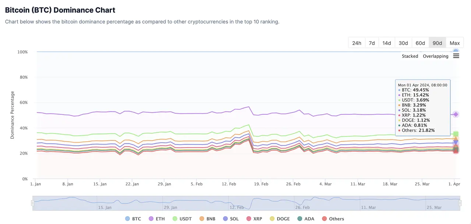
Task: Select the 60d time range
Action: [x=420, y=43]
